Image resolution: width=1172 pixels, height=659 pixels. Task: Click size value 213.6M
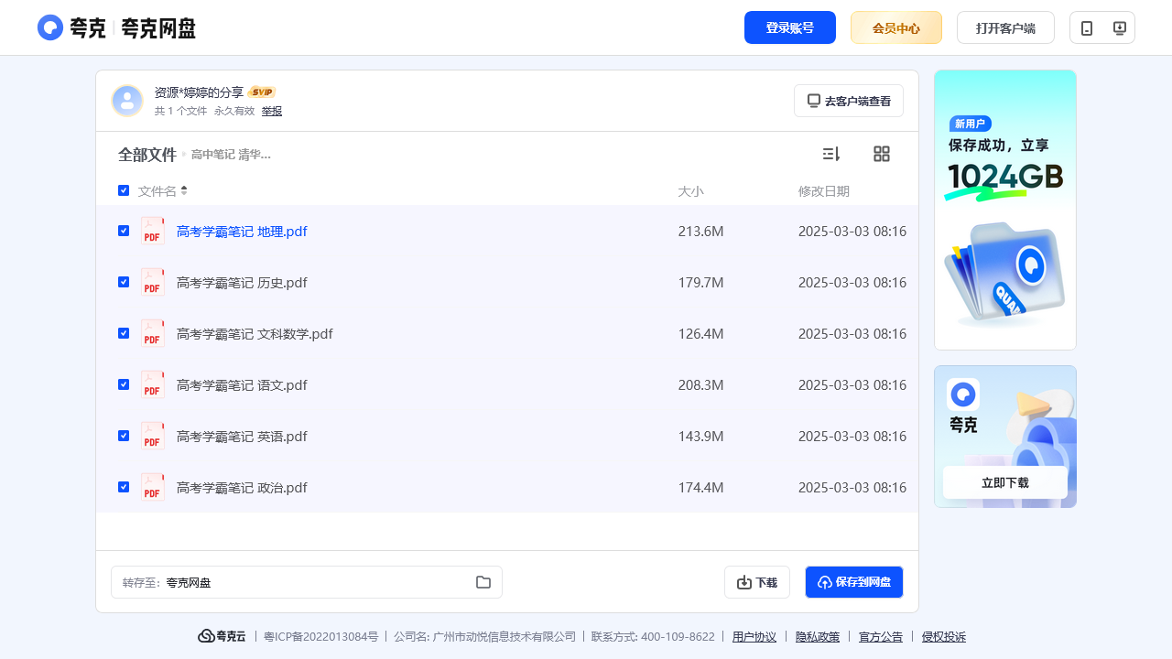700,232
